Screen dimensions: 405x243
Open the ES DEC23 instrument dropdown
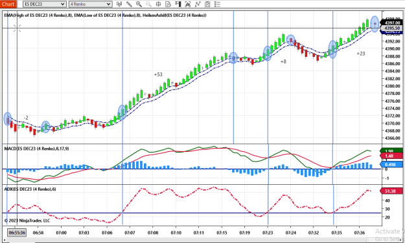[x=45, y=4]
